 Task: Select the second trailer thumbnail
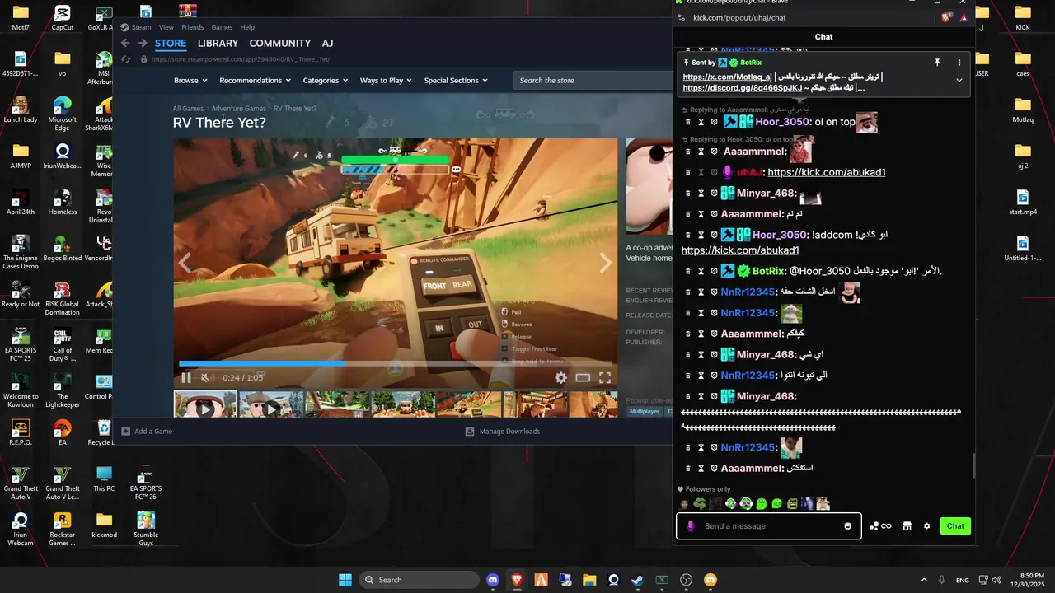[271, 404]
